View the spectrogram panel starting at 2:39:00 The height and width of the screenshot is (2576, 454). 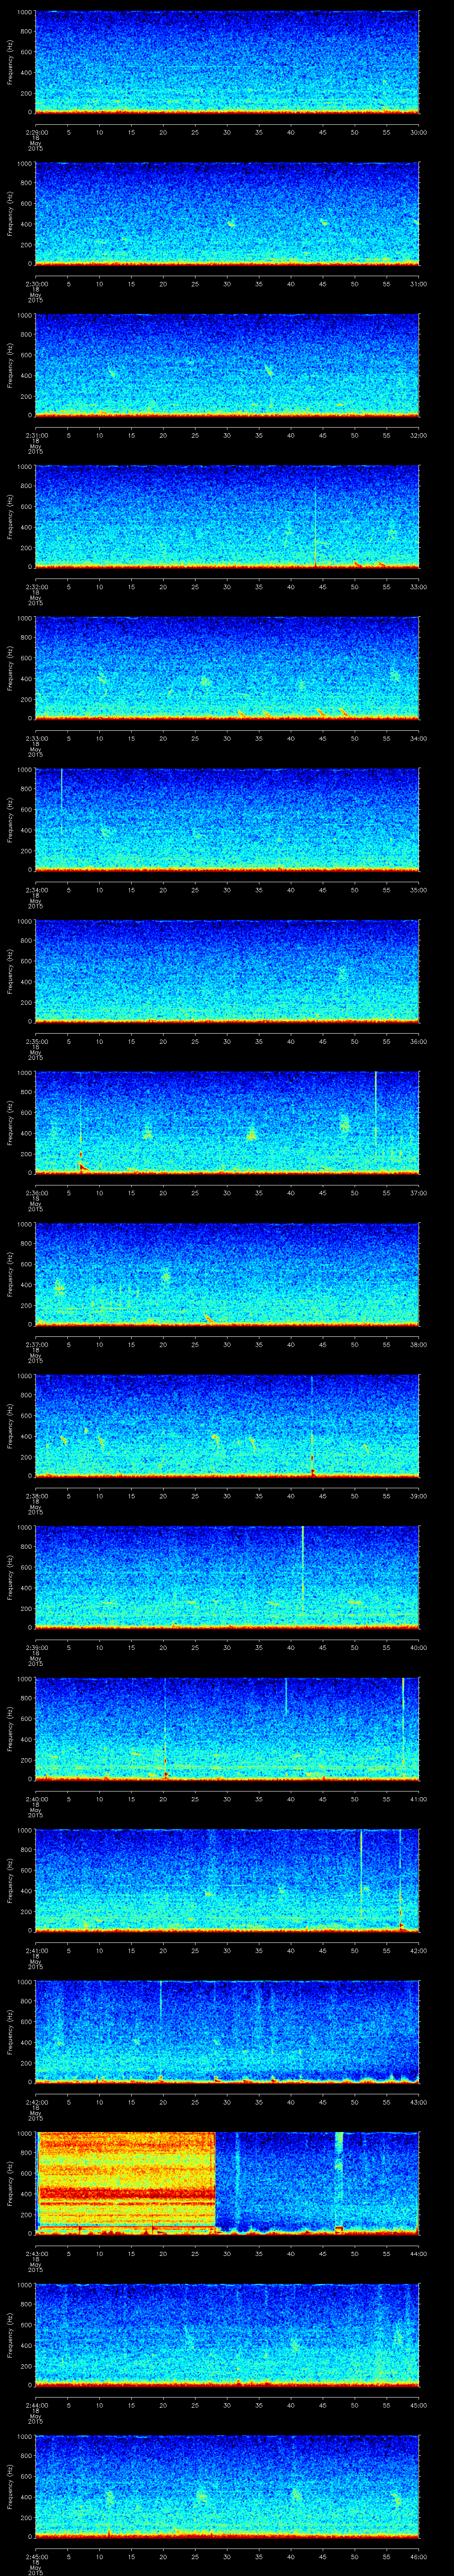pyautogui.click(x=227, y=1577)
